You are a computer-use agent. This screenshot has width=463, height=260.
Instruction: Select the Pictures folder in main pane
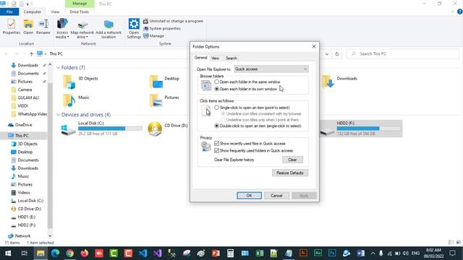click(x=164, y=100)
